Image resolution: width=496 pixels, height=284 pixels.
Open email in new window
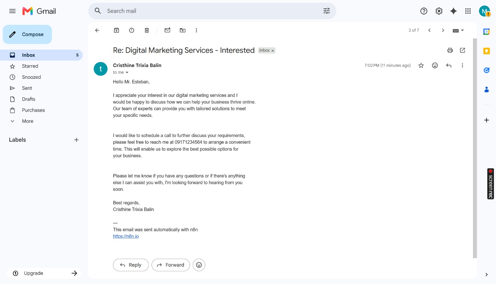(463, 50)
